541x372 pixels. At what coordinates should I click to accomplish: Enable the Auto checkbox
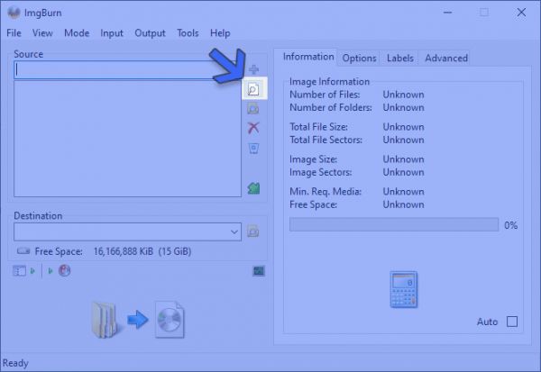coord(512,322)
